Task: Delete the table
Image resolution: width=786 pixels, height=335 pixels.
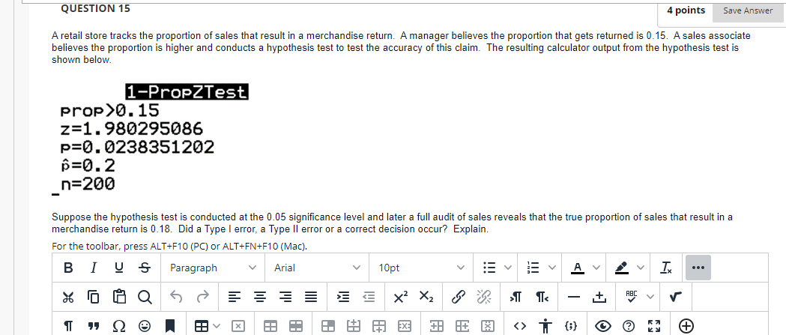Action: (x=238, y=327)
